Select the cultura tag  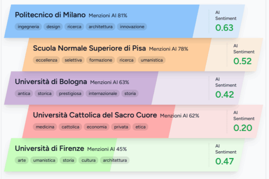tap(88, 160)
